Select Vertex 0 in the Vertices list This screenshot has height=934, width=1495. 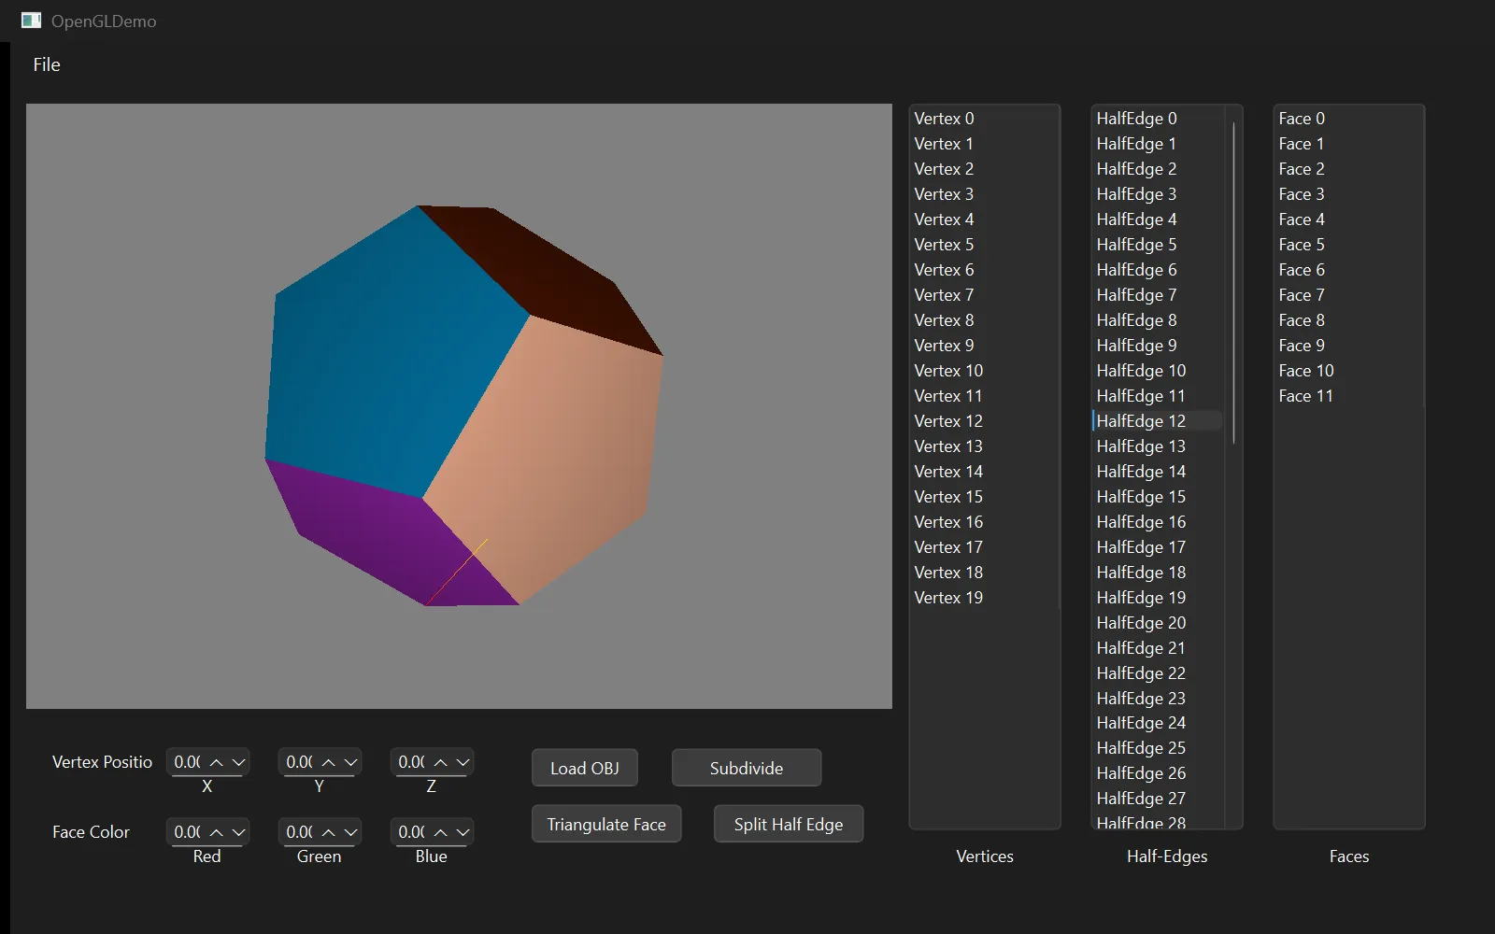pyautogui.click(x=984, y=119)
